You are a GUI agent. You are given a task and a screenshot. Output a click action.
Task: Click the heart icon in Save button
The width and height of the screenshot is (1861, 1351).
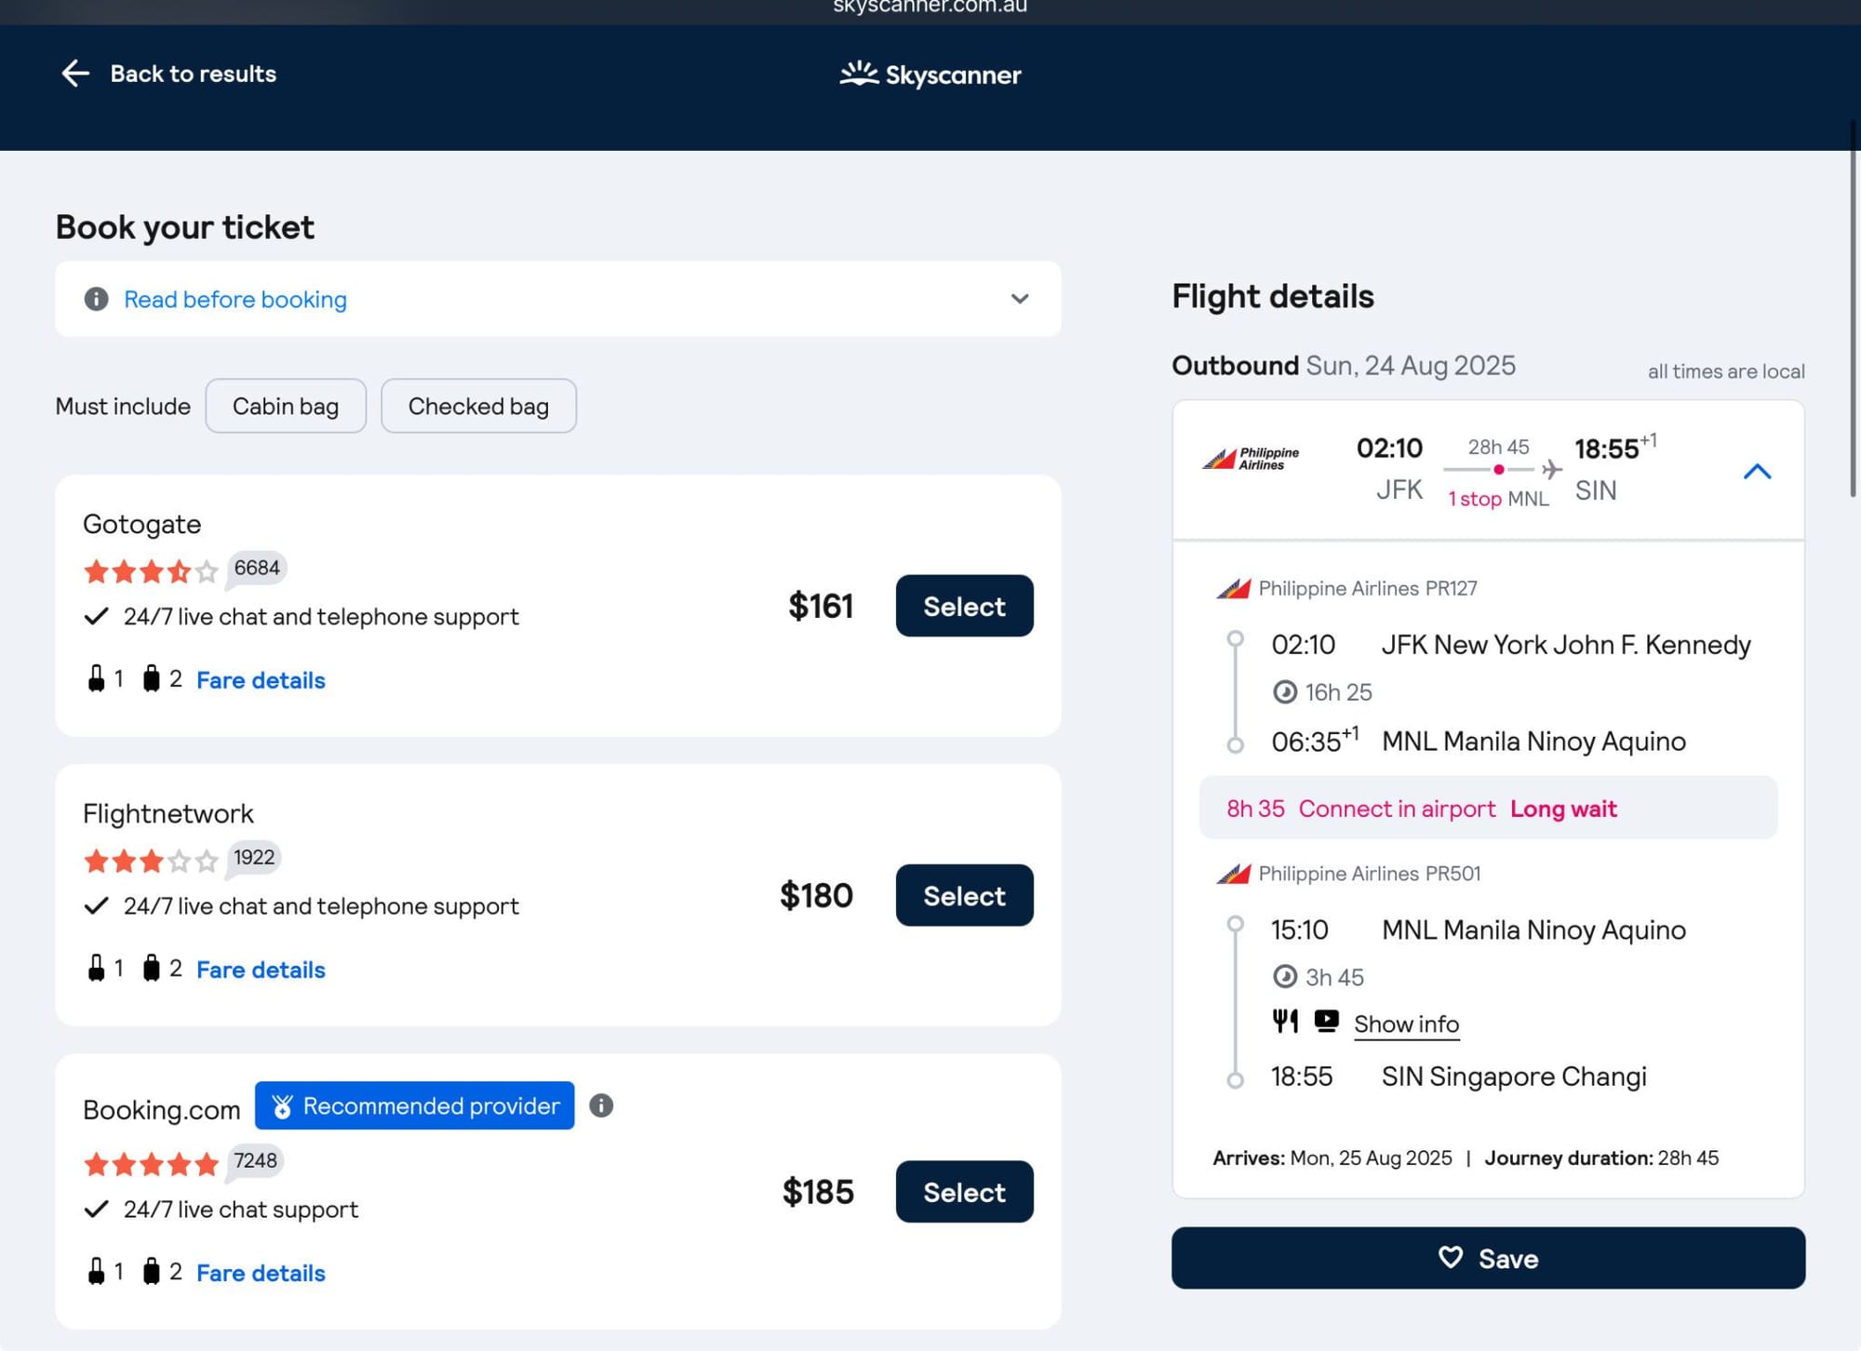(x=1451, y=1258)
